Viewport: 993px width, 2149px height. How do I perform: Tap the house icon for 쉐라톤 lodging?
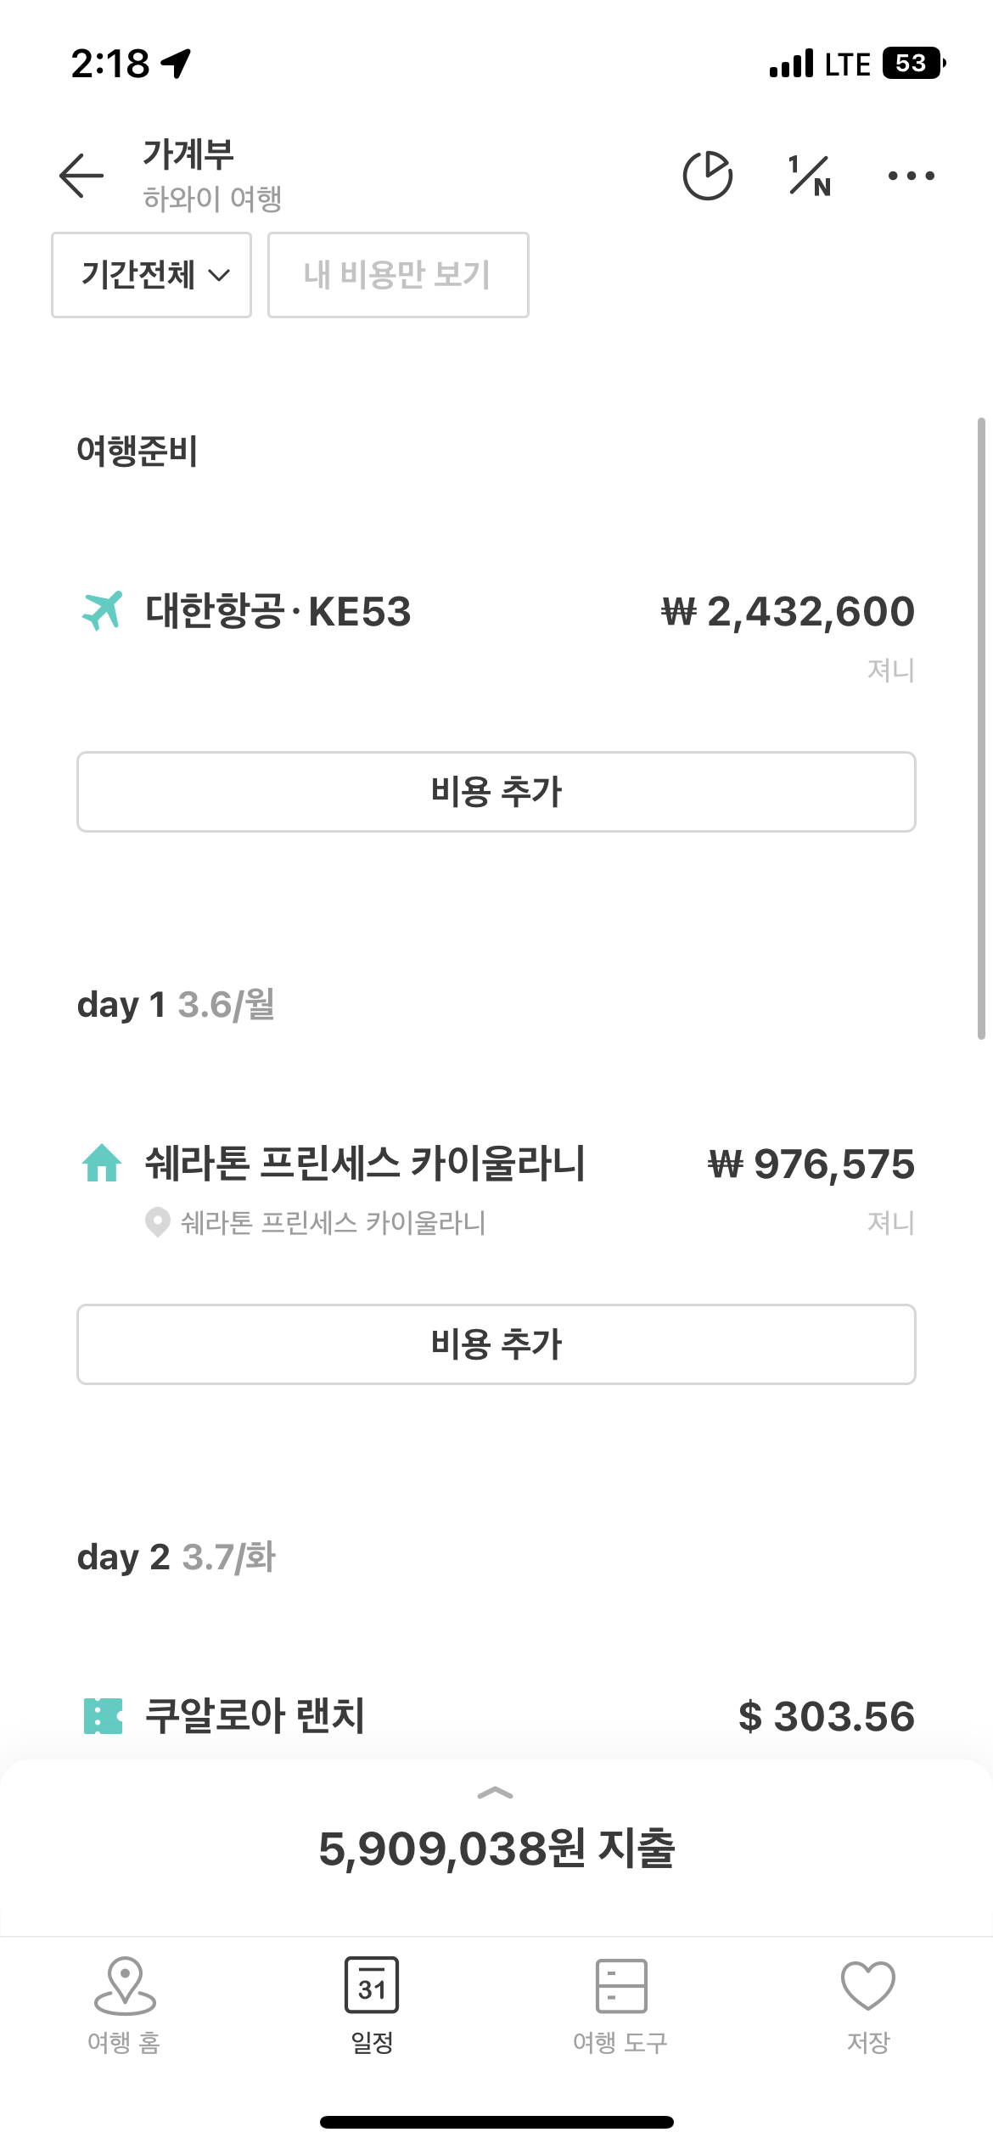(x=102, y=1163)
